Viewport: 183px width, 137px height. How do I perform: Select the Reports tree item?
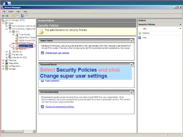tap(22, 49)
